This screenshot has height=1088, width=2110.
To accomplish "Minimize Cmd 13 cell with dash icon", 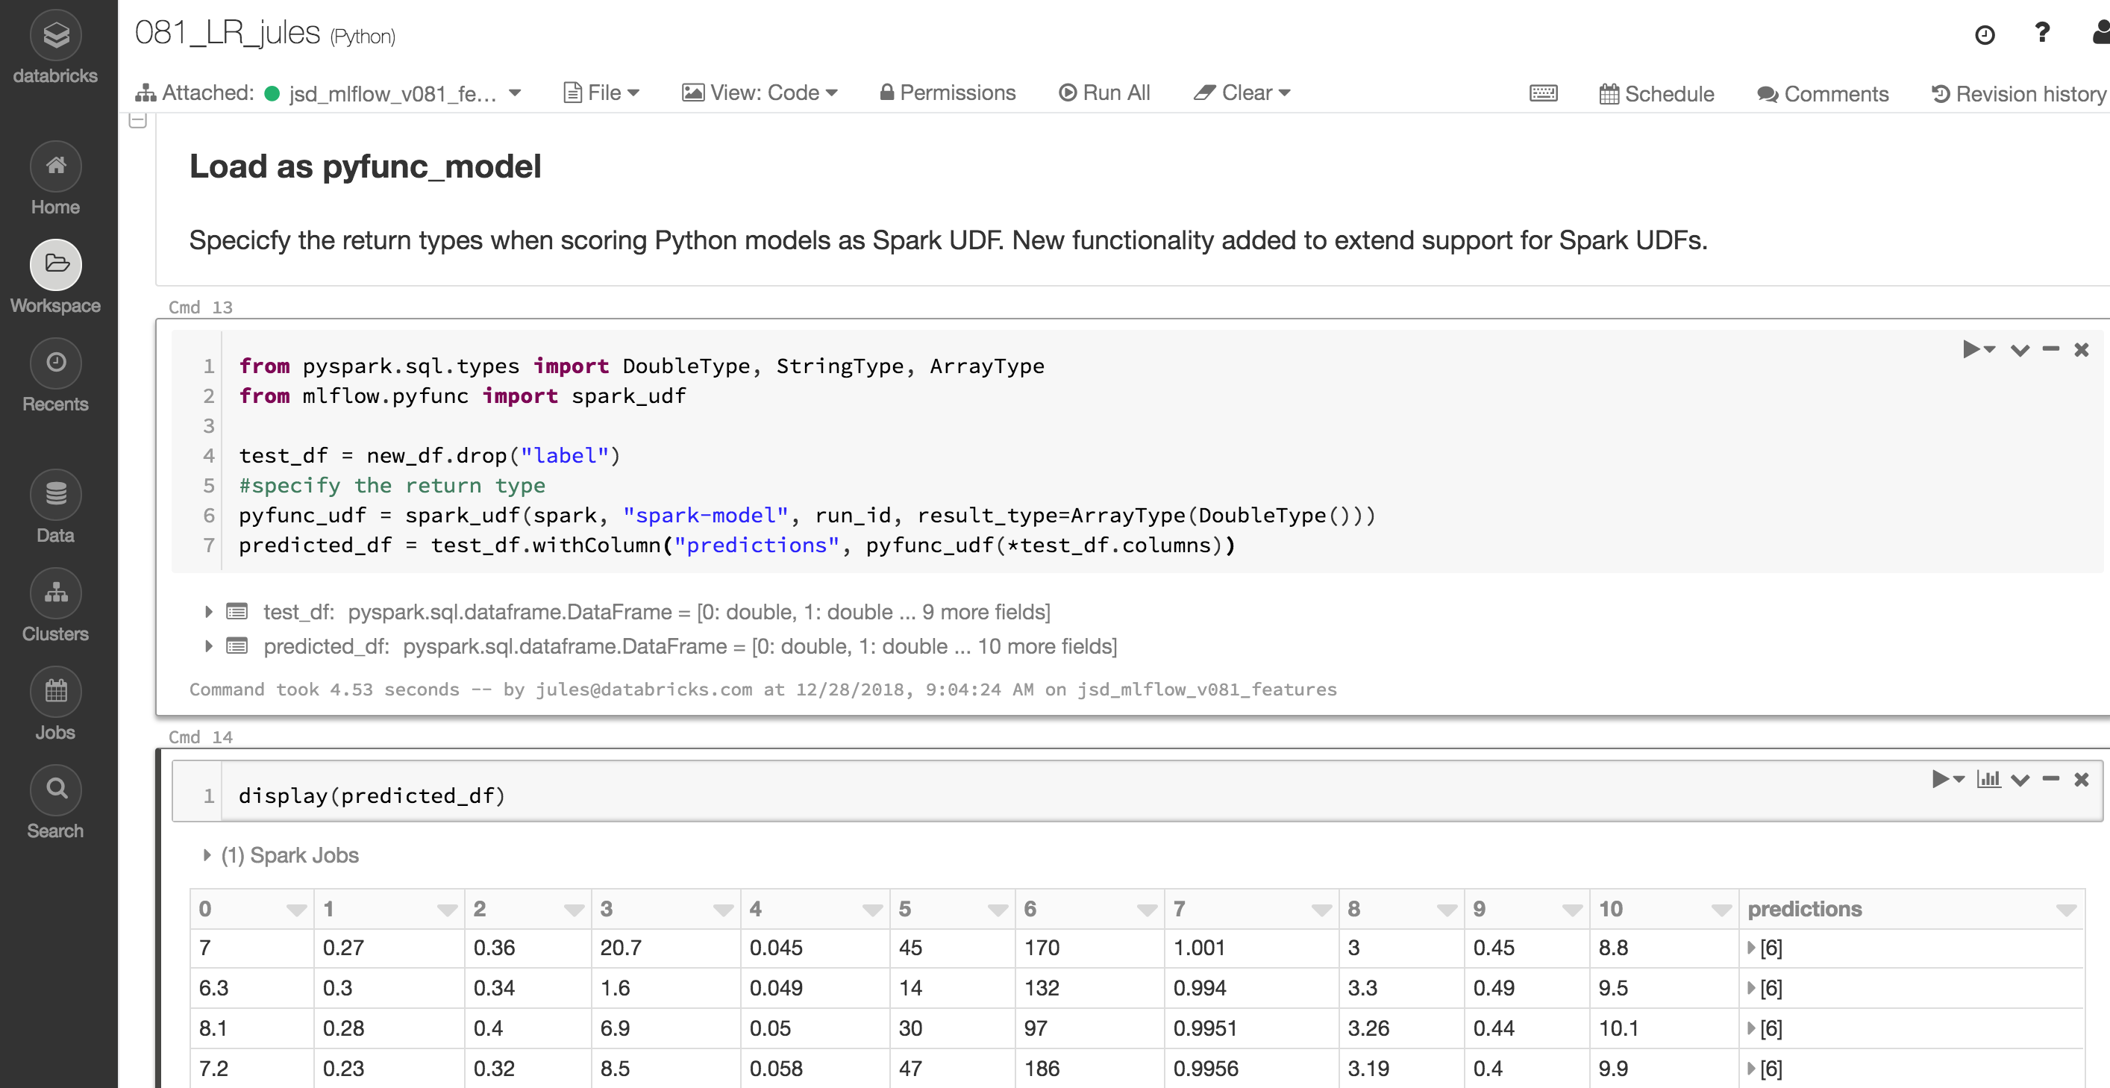I will [2050, 350].
